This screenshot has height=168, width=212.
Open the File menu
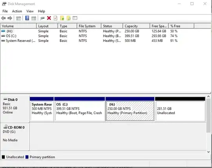click(5, 11)
